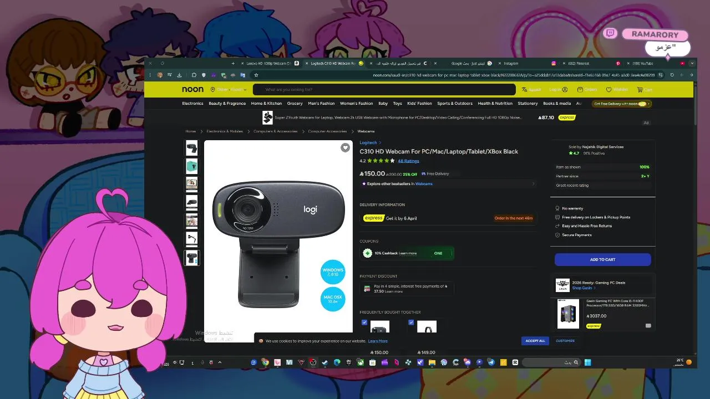Open the shopping cart
Image resolution: width=710 pixels, height=399 pixels.
(645, 89)
